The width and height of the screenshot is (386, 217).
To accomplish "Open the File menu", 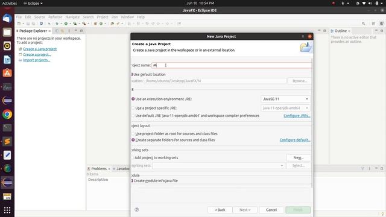I will click(x=19, y=17).
